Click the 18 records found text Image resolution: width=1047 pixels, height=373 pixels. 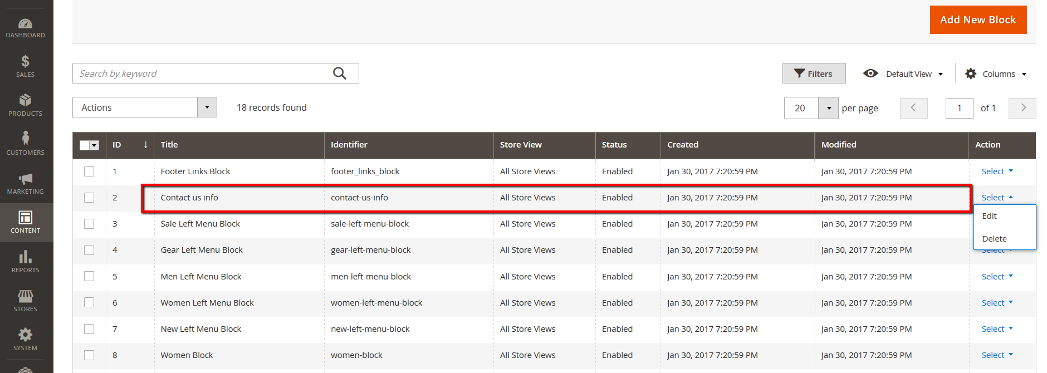(x=272, y=107)
